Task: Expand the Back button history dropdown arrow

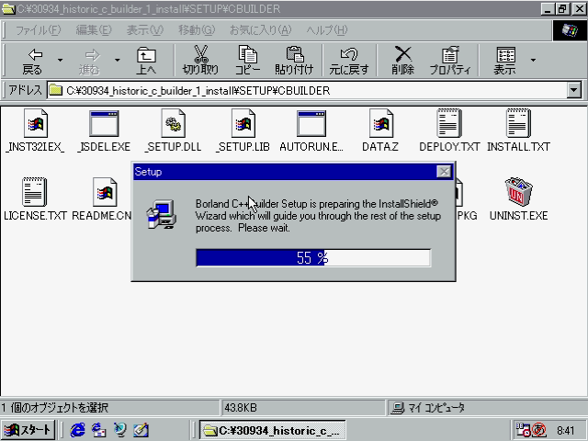Action: [60, 60]
